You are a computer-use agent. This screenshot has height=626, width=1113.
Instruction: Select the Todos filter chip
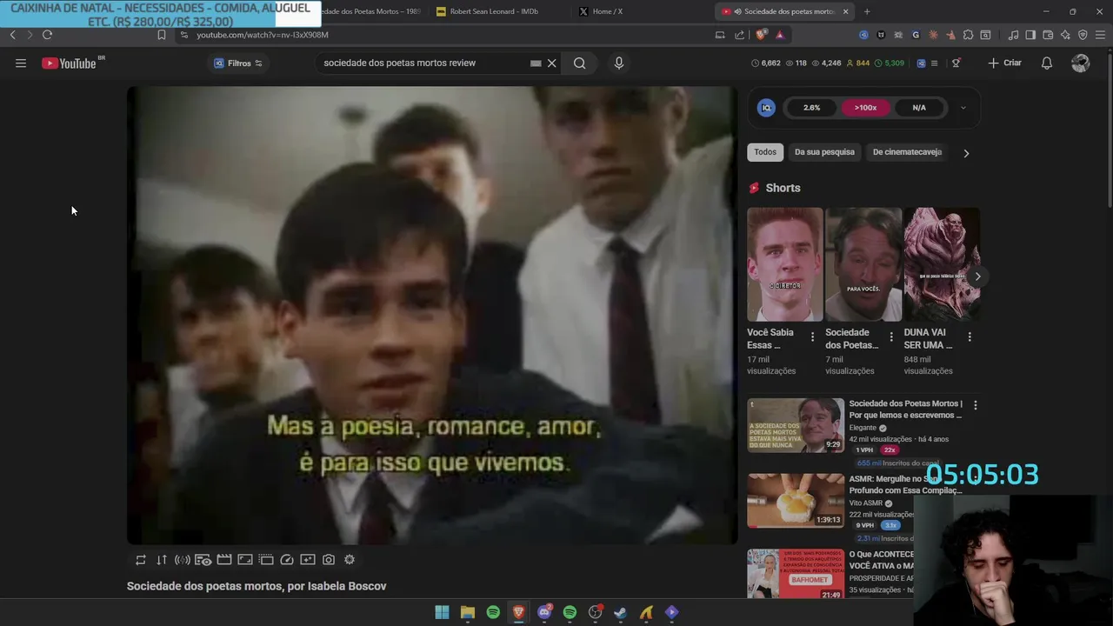[x=765, y=152]
